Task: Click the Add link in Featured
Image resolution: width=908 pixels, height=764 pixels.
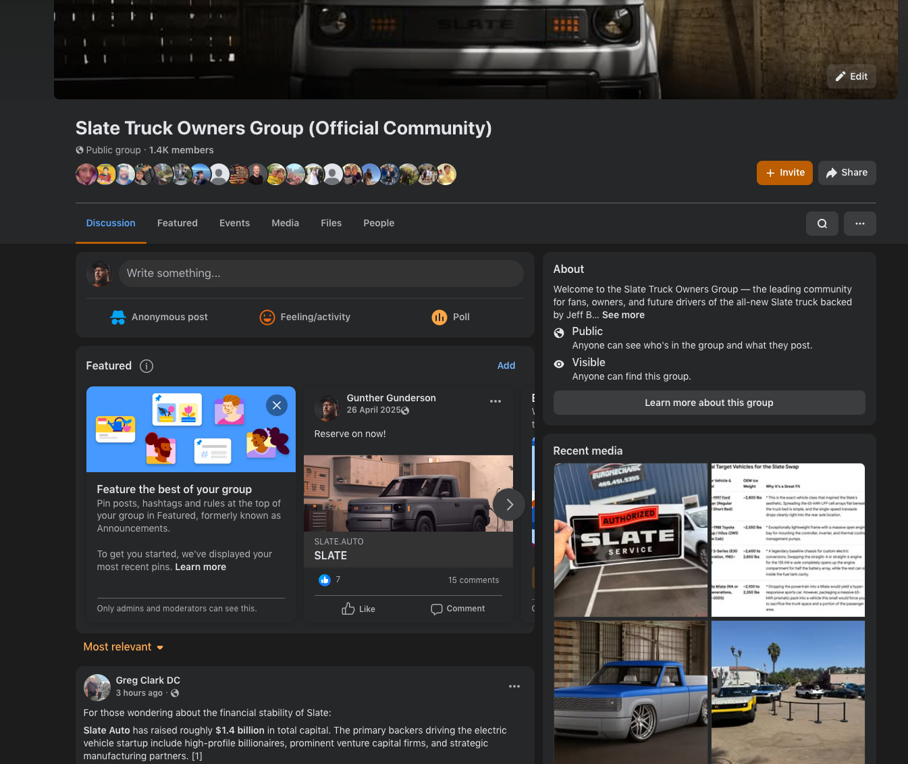Action: [506, 365]
